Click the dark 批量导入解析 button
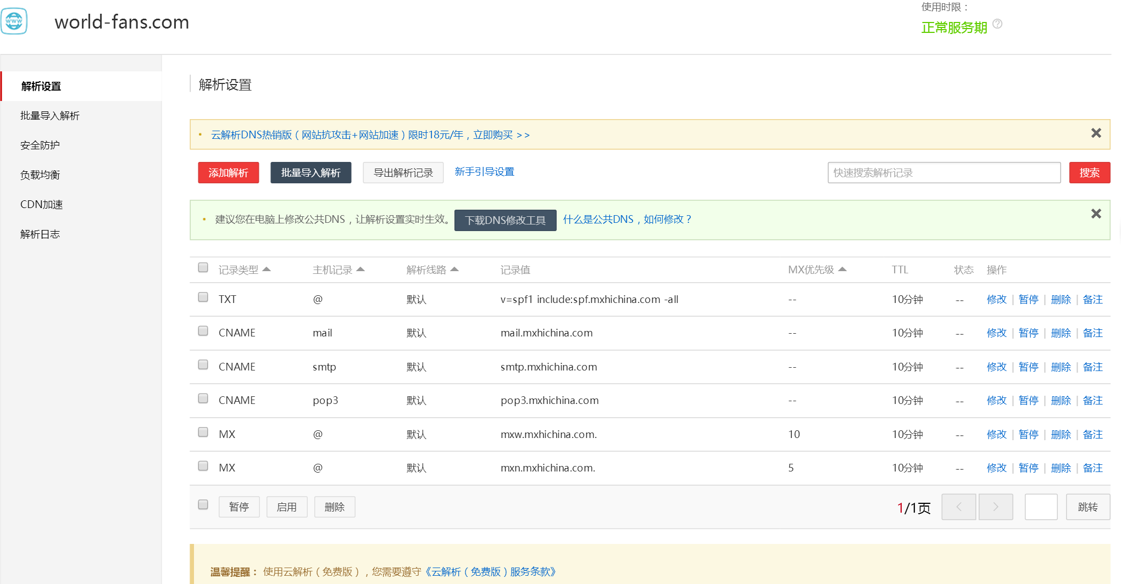The width and height of the screenshot is (1121, 584). tap(310, 172)
